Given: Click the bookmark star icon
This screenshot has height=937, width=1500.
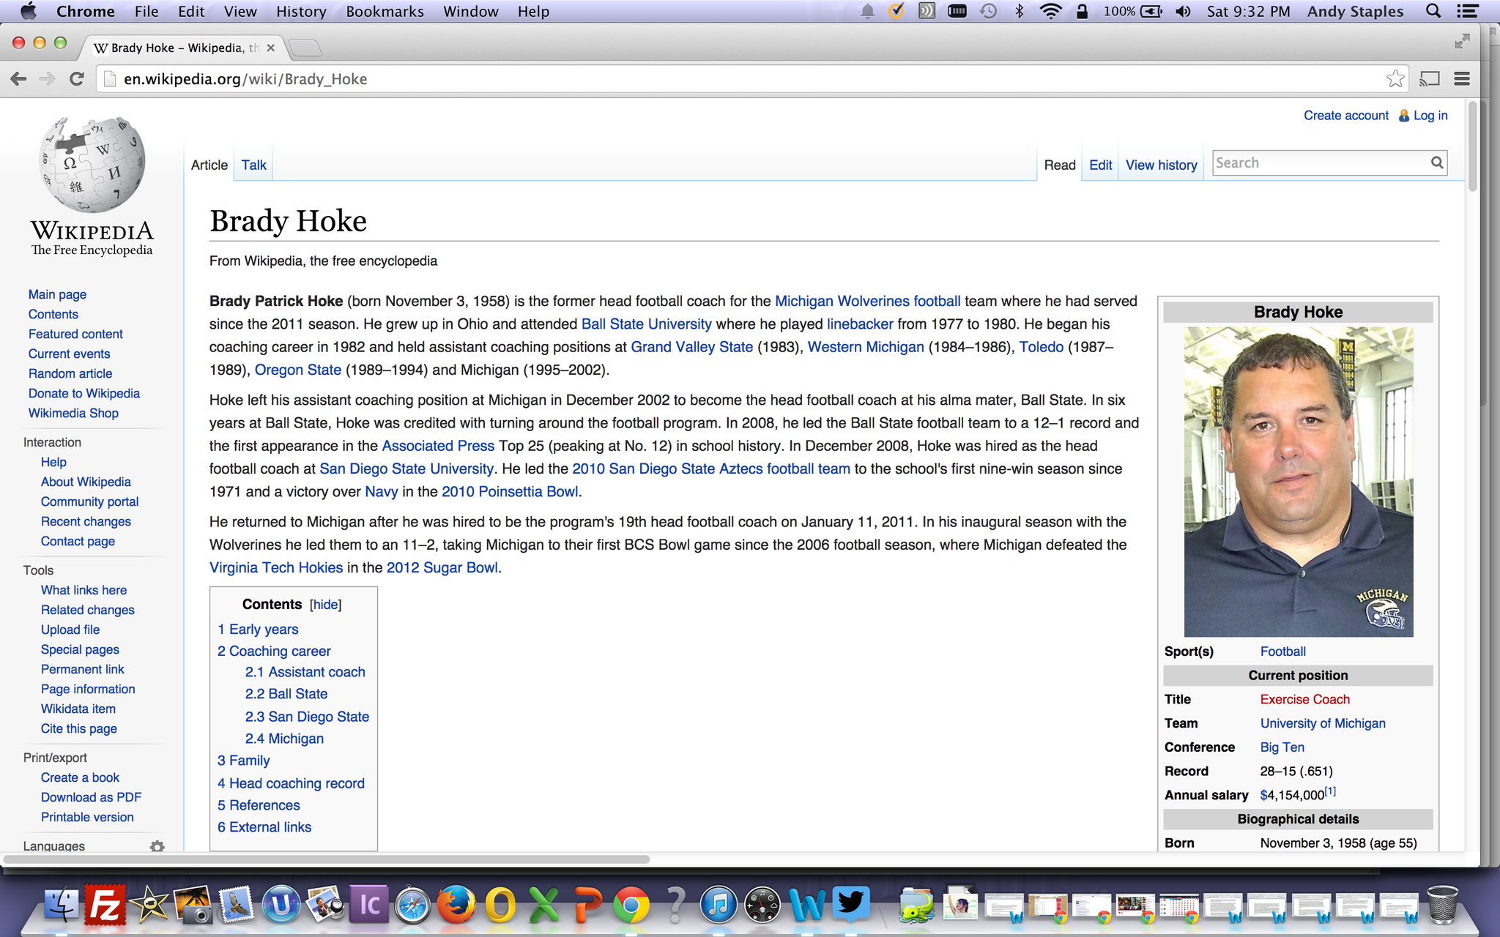Looking at the screenshot, I should pyautogui.click(x=1395, y=79).
